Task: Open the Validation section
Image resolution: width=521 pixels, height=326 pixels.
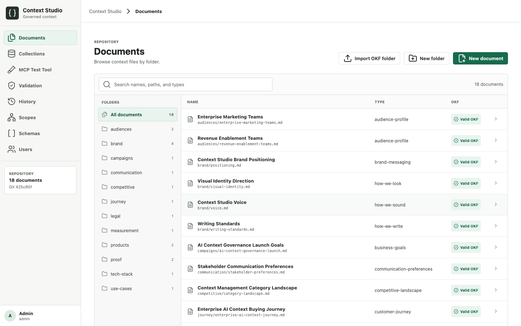Action: coord(40,85)
